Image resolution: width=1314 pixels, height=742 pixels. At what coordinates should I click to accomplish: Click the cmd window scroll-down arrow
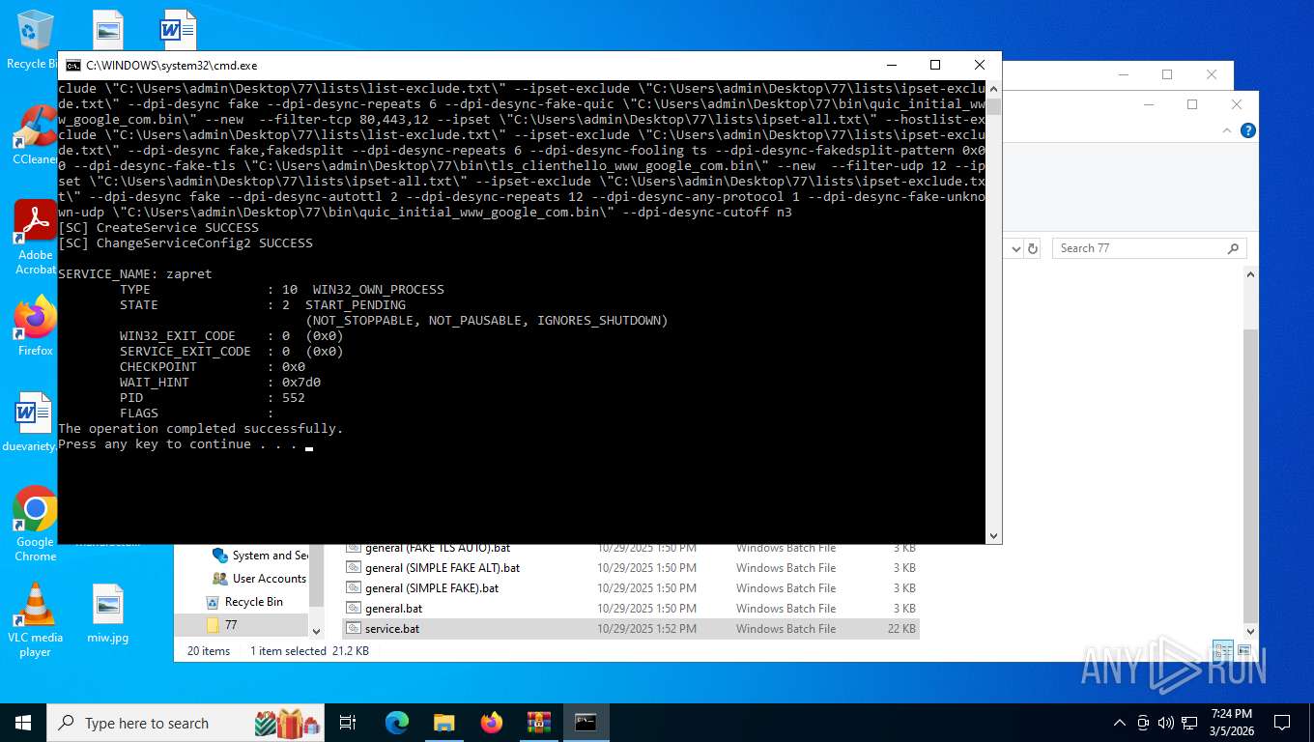click(993, 535)
